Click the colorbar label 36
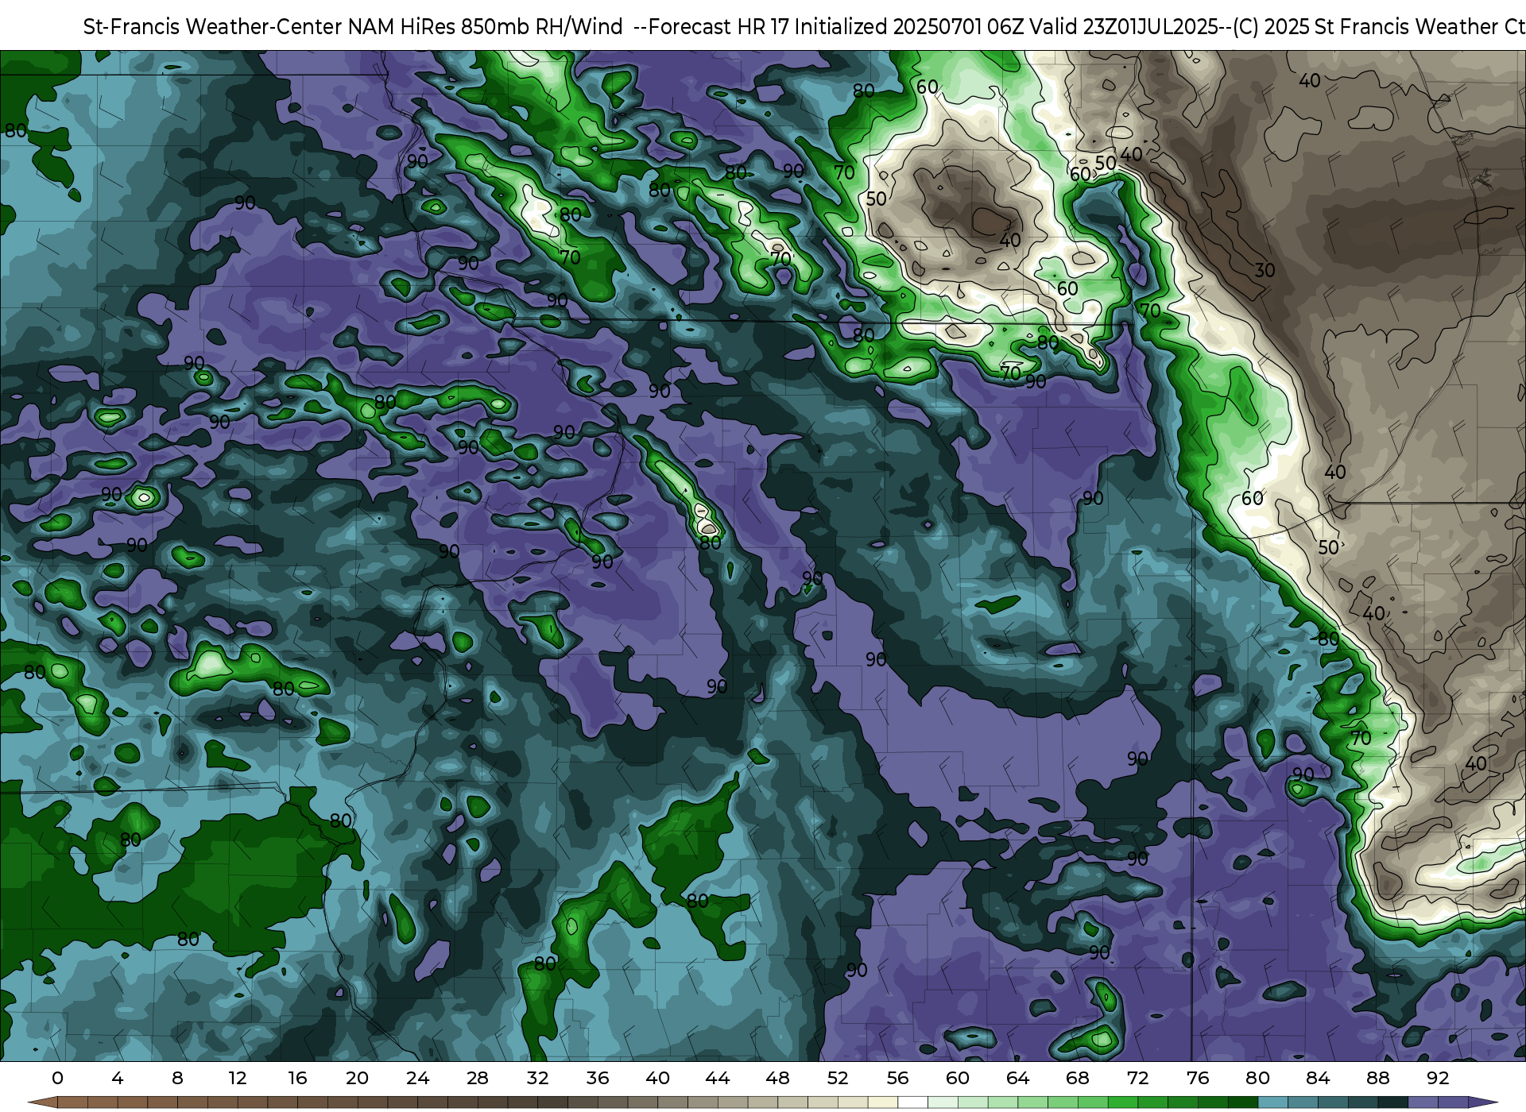This screenshot has height=1112, width=1526. click(x=598, y=1078)
